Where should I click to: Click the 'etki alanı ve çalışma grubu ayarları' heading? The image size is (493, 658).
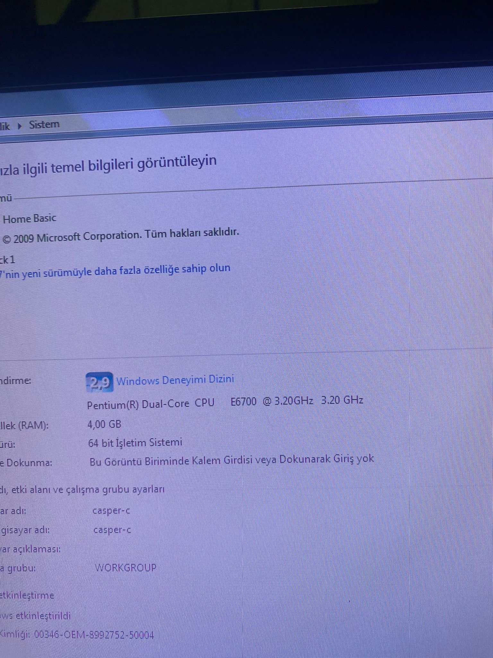point(82,489)
